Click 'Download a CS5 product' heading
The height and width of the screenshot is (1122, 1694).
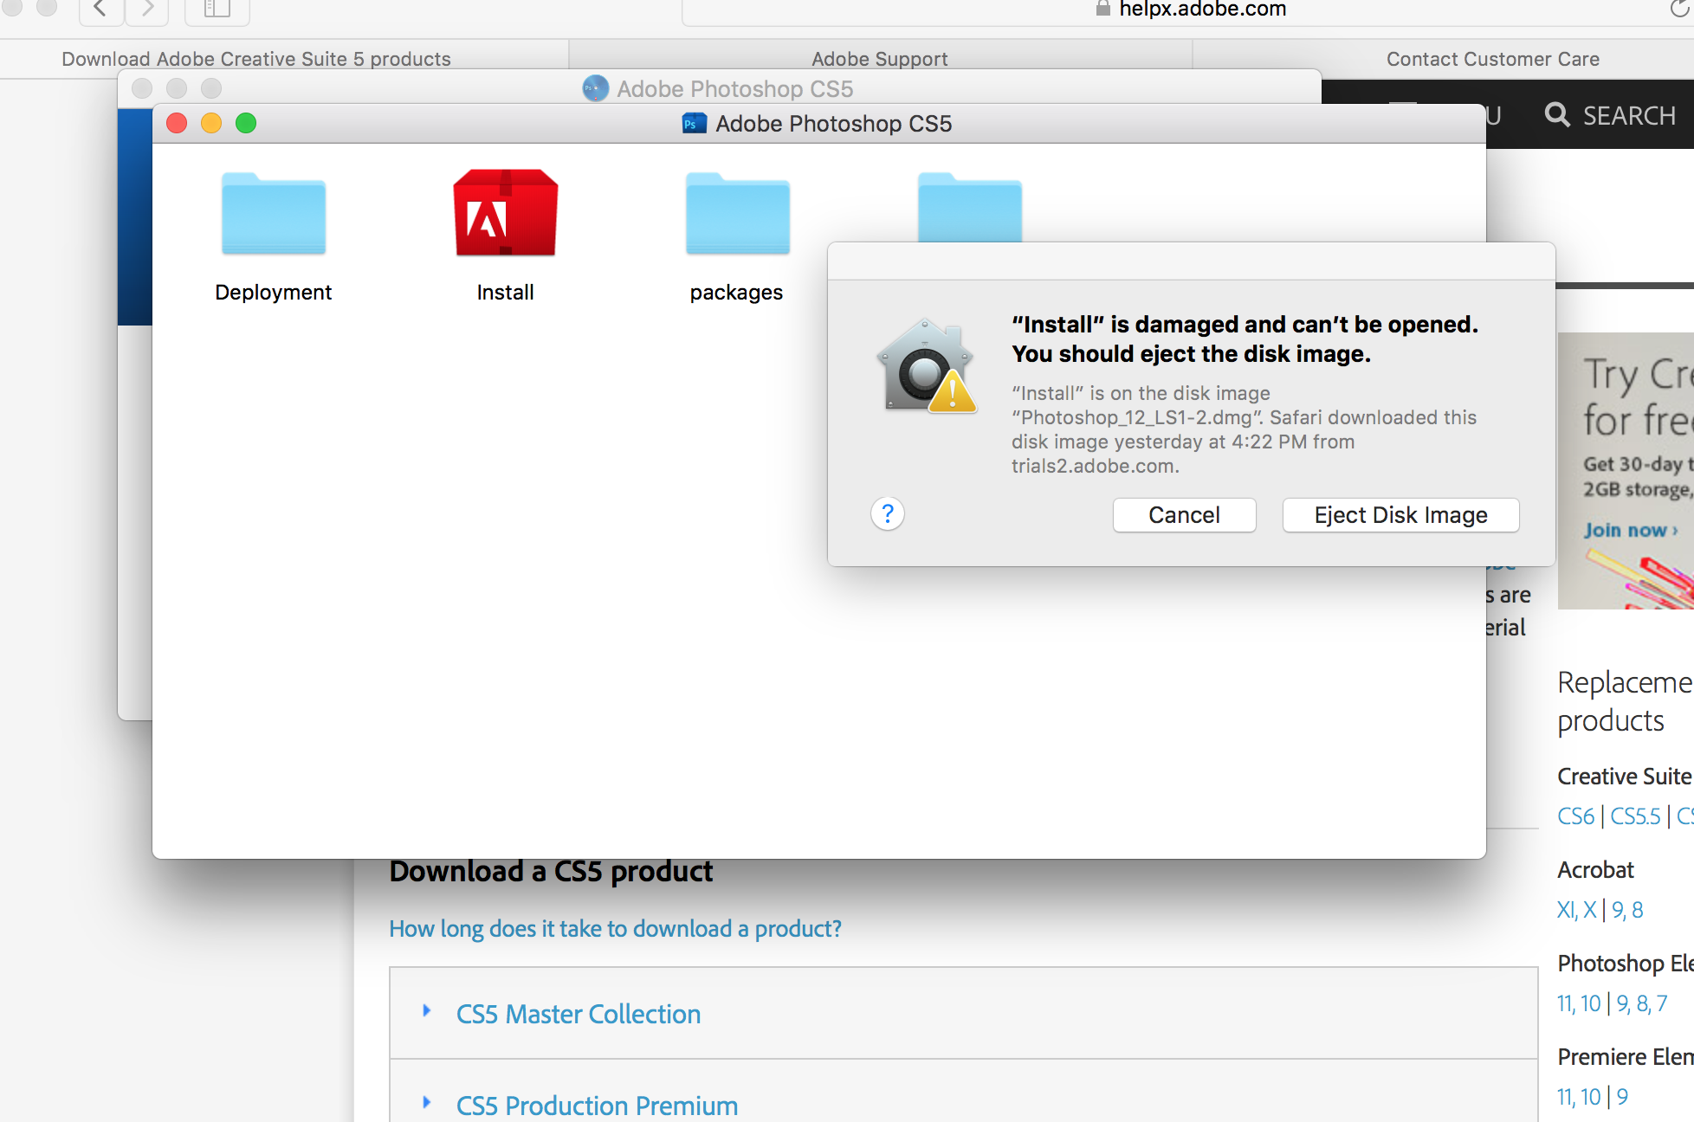(x=551, y=871)
